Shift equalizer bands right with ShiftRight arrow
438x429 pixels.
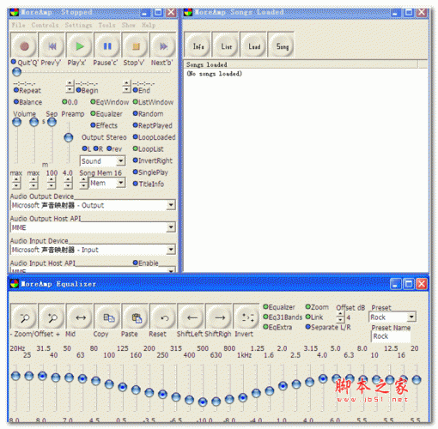click(219, 317)
